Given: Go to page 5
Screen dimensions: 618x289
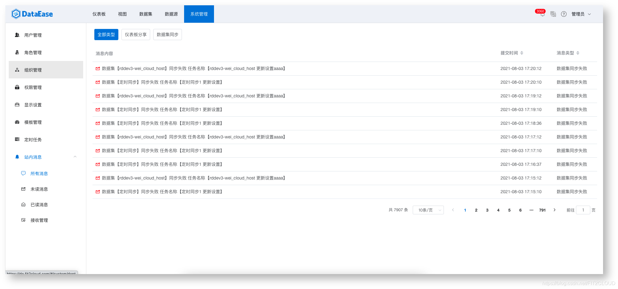Looking at the screenshot, I should [509, 210].
